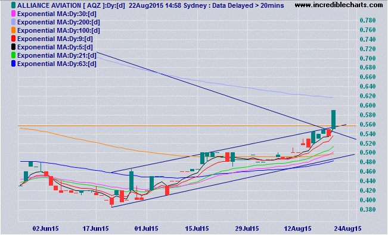Click the blue Exponential MA 63 swatch
The image size is (388, 235).
[13, 64]
